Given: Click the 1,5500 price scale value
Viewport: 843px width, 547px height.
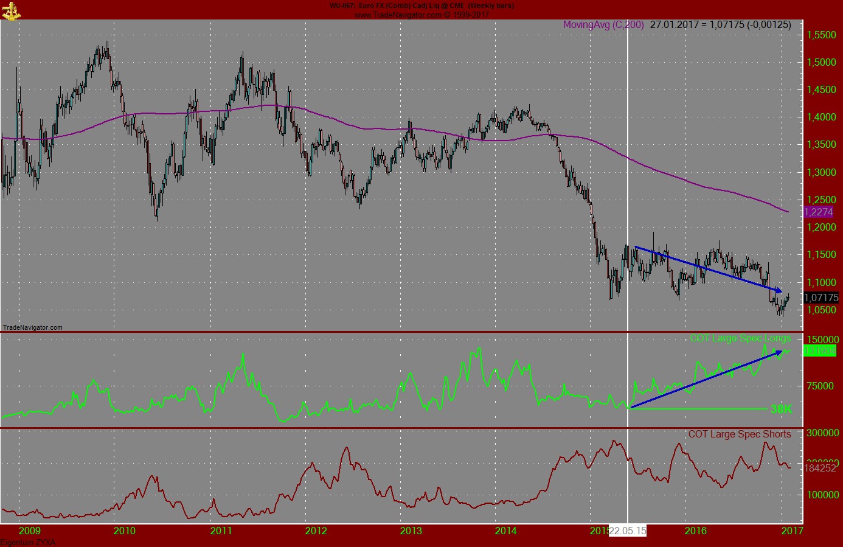Looking at the screenshot, I should click(821, 35).
